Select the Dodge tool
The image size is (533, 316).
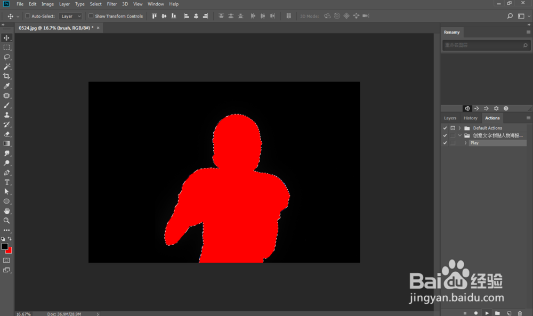6,163
